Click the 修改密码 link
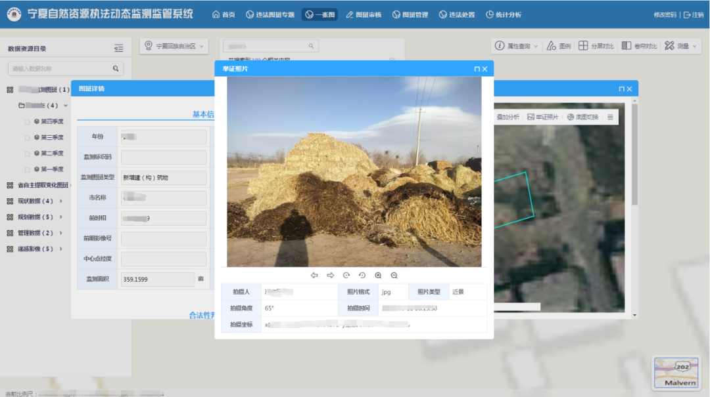 tap(665, 14)
